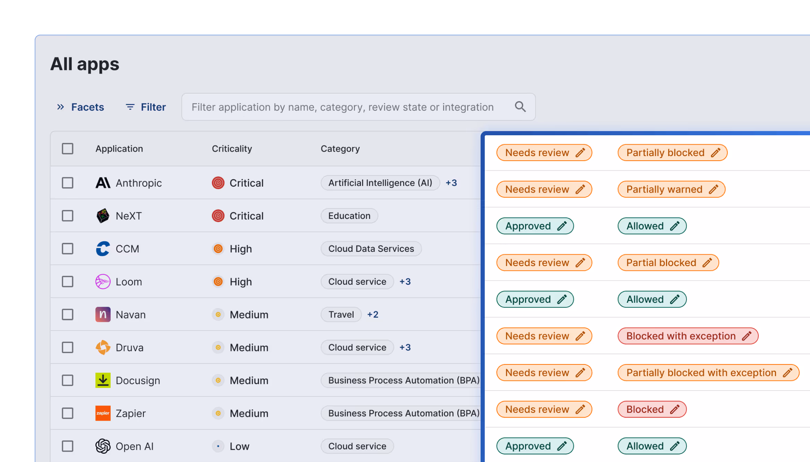Expand Loom's +3 extra categories
The image size is (810, 462).
[x=405, y=282]
